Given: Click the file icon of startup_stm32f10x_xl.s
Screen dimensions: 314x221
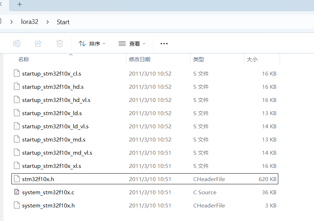Looking at the screenshot, I should pos(17,165).
